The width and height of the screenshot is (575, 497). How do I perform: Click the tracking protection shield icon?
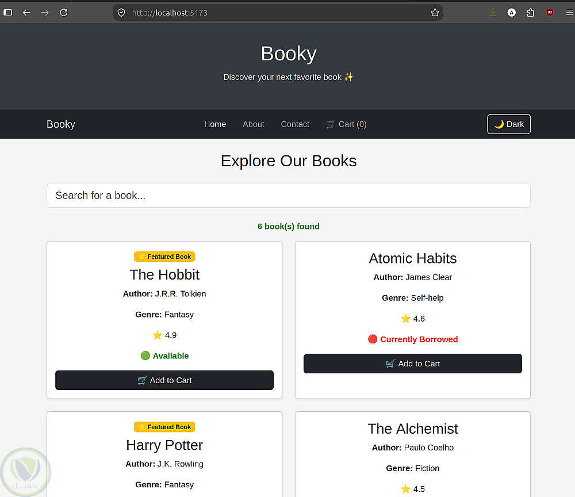point(121,13)
